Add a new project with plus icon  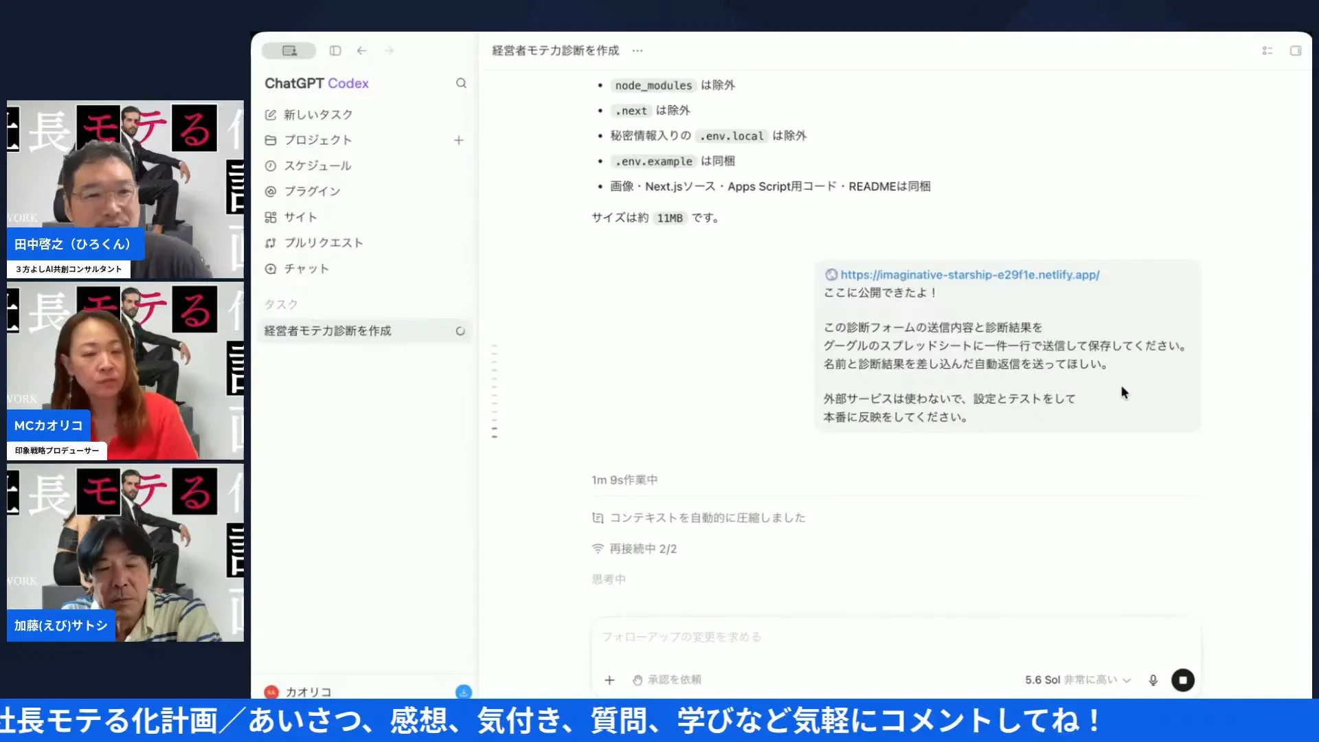(x=459, y=140)
